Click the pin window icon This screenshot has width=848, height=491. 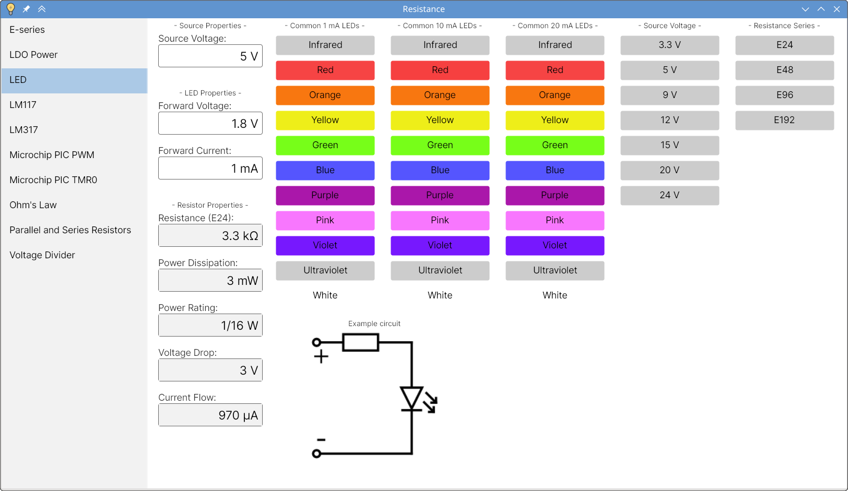coord(26,9)
